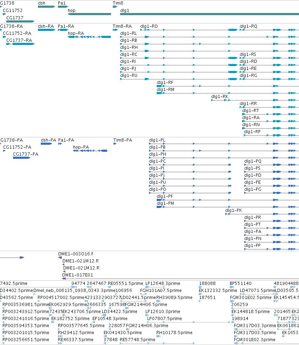Image resolution: width=299 pixels, height=345 pixels.
Task: Click the Tim8-RA transcript label
Action: tap(122, 26)
